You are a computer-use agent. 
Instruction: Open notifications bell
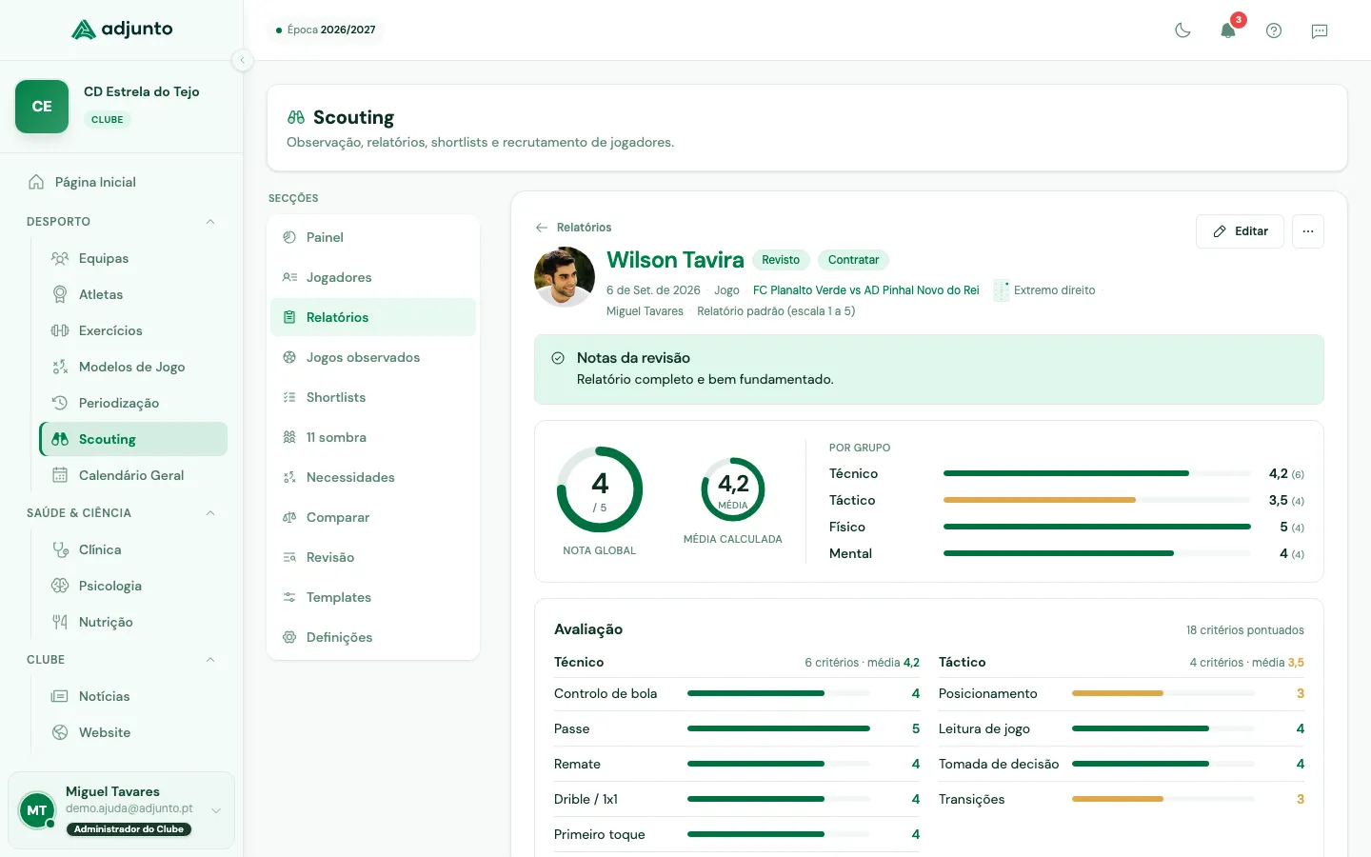coord(1228,30)
